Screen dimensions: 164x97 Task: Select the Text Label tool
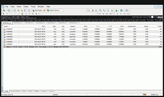coord(33,14)
